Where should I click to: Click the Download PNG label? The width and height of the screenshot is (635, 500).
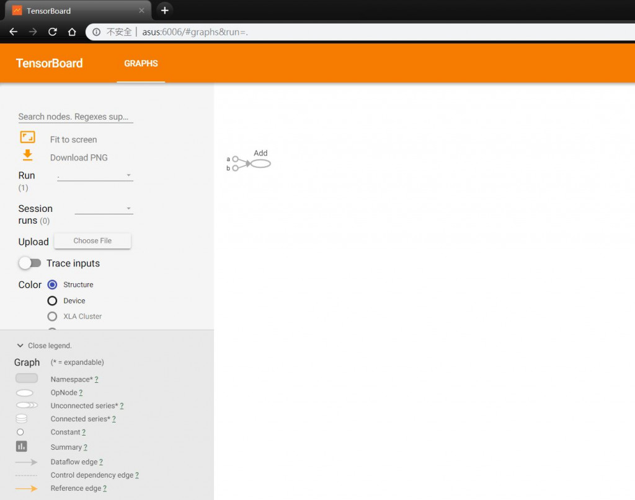(x=79, y=158)
